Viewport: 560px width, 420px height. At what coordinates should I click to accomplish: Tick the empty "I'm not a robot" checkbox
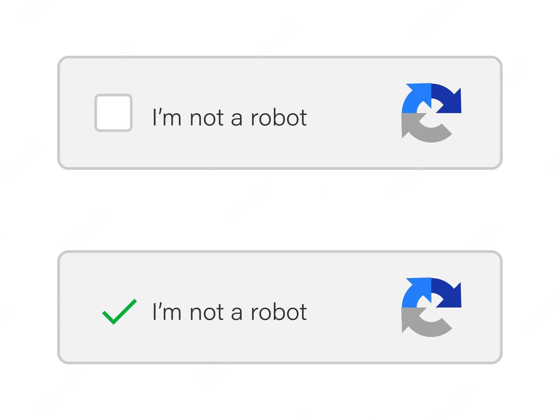tap(113, 113)
